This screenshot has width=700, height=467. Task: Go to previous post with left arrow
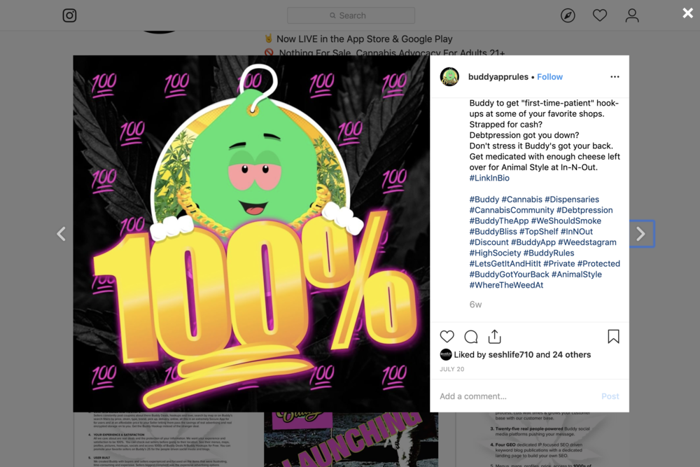pos(61,234)
